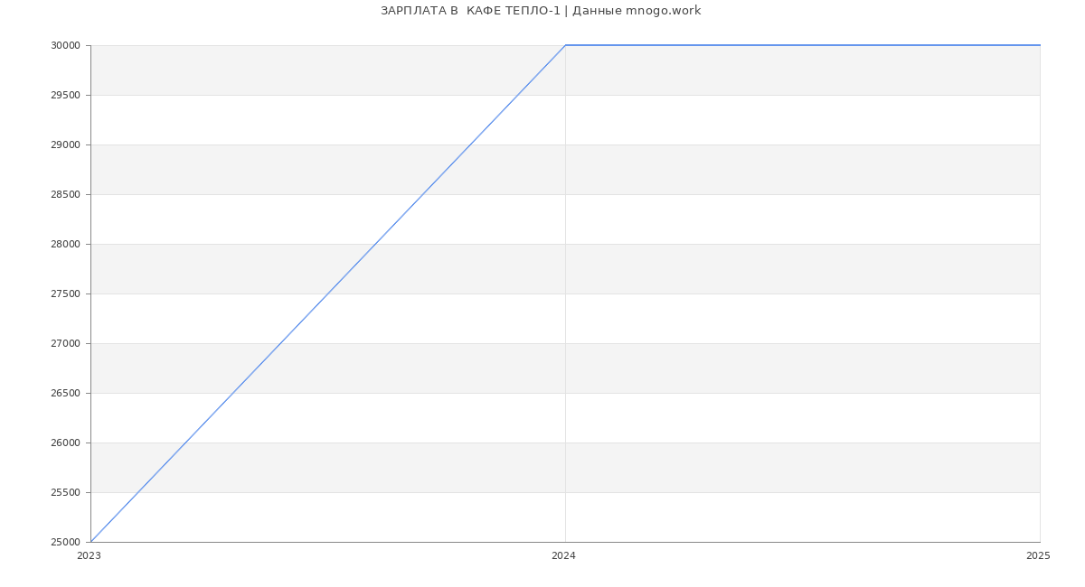This screenshot has width=1085, height=587.
Task: Click the 28500 y-axis label
Action: 65,195
